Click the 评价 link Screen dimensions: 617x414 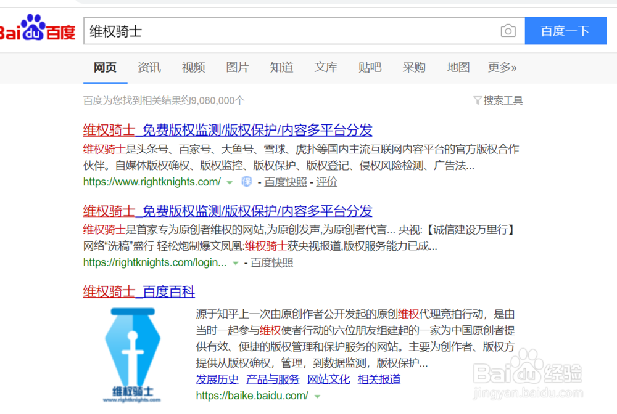[326, 182]
